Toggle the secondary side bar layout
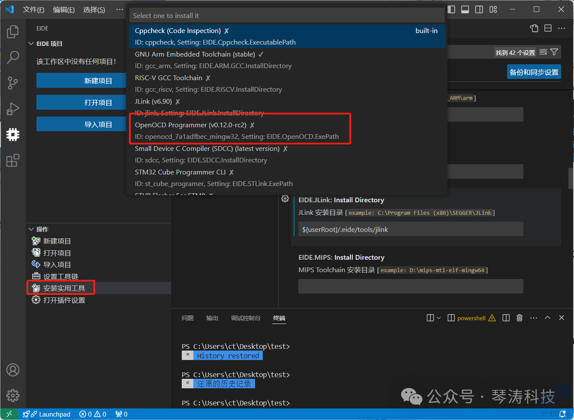 pos(479,9)
